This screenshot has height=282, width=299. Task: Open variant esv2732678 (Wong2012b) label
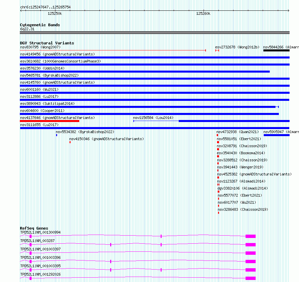237,47
